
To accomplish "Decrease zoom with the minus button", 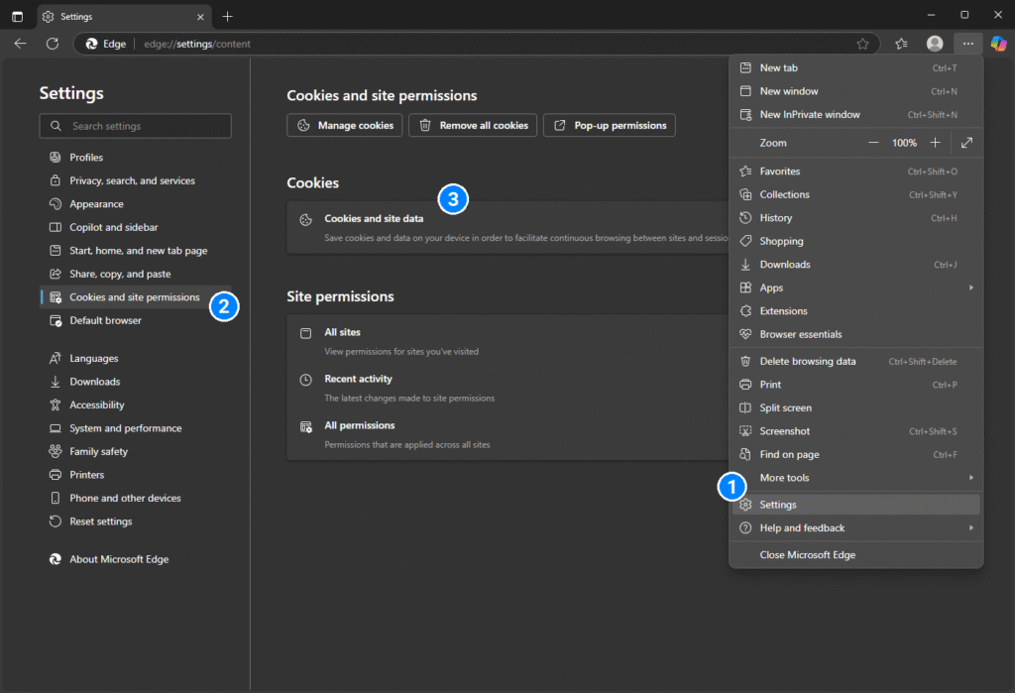I will [873, 143].
